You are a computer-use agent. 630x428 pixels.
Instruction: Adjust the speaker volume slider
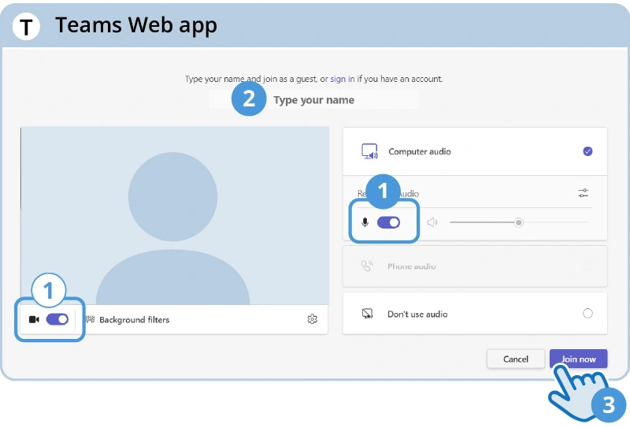[519, 222]
